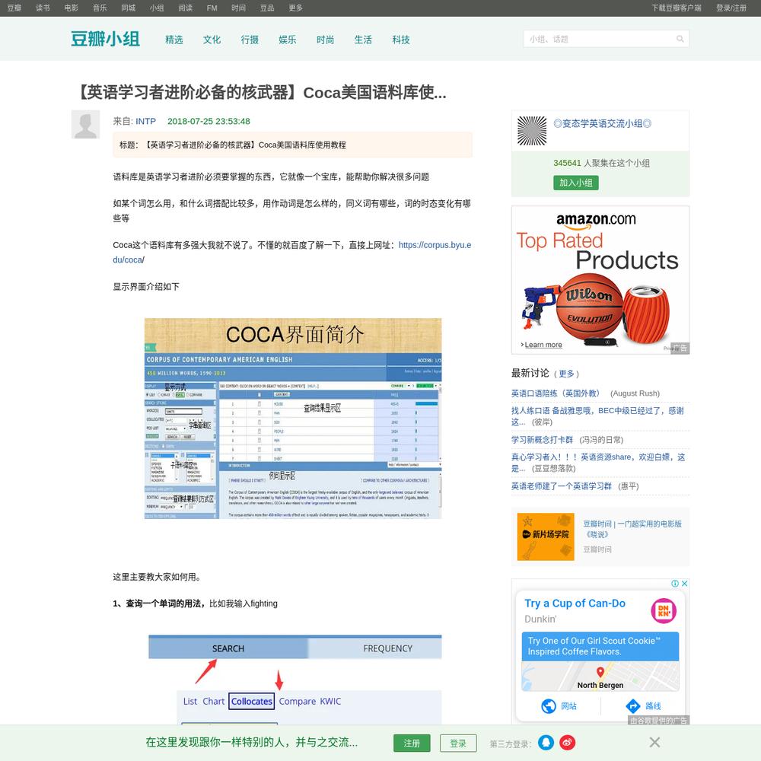Screen dimensions: 761x761
Task: Open 同城 in the top bar
Action: [x=128, y=8]
